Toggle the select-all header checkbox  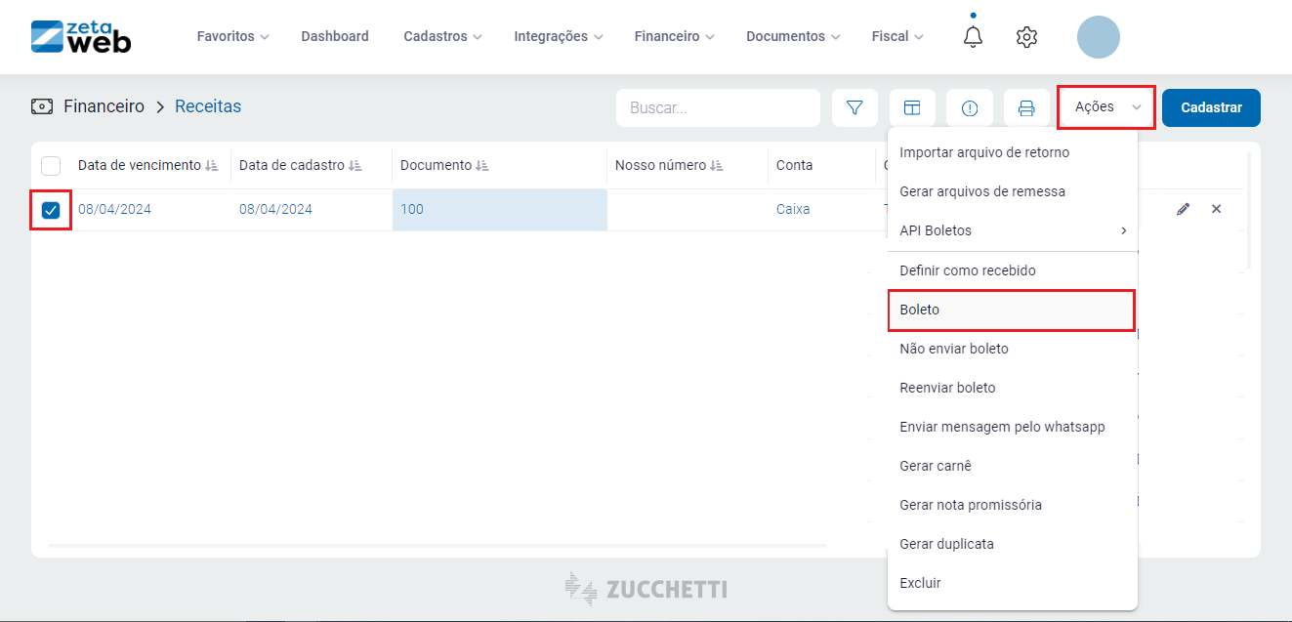pos(51,166)
